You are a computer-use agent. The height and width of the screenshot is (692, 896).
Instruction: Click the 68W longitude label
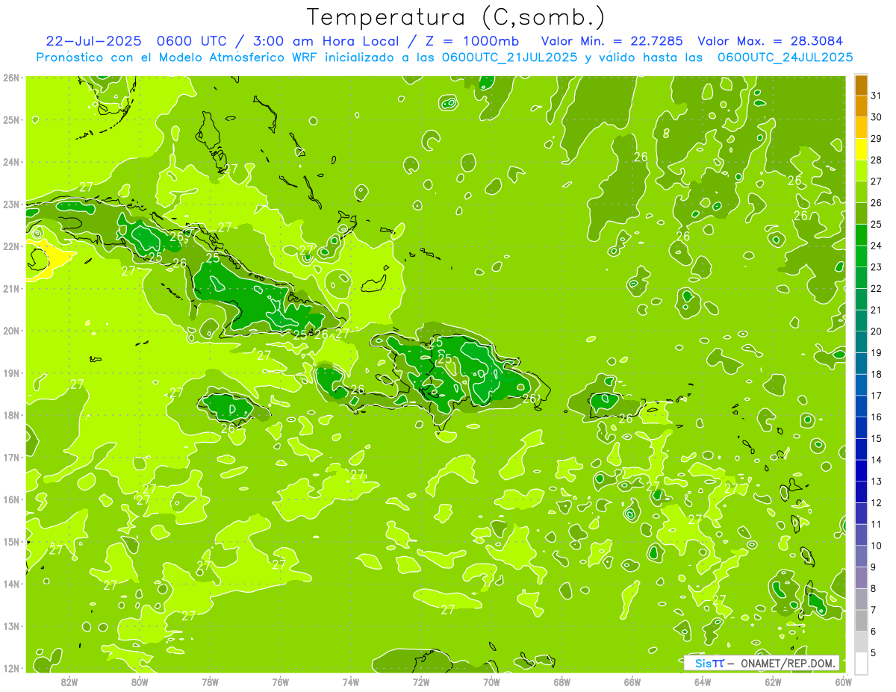pyautogui.click(x=561, y=682)
